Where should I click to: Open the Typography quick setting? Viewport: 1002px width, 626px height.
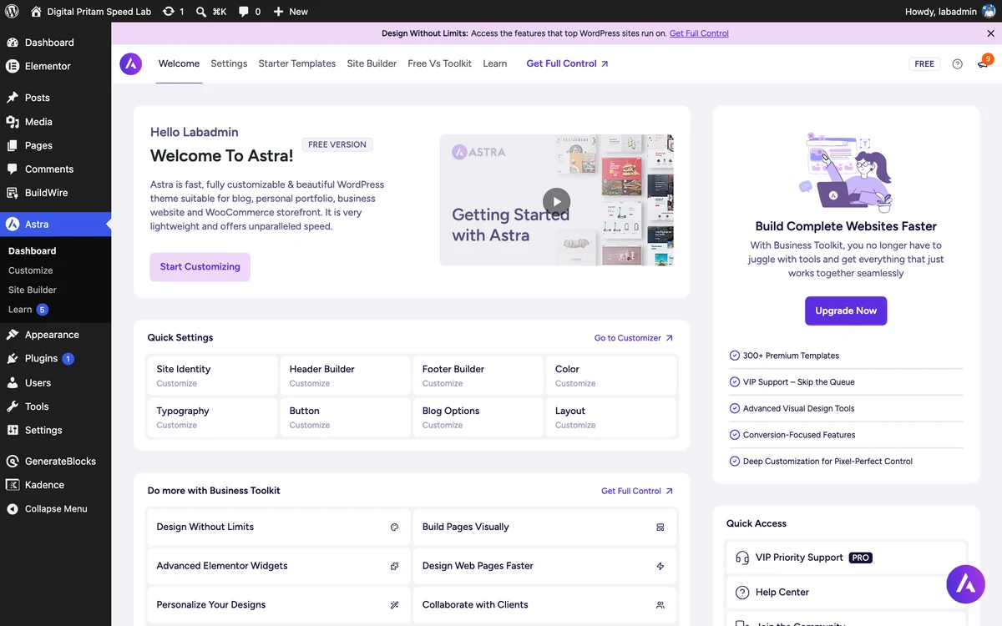pos(212,417)
